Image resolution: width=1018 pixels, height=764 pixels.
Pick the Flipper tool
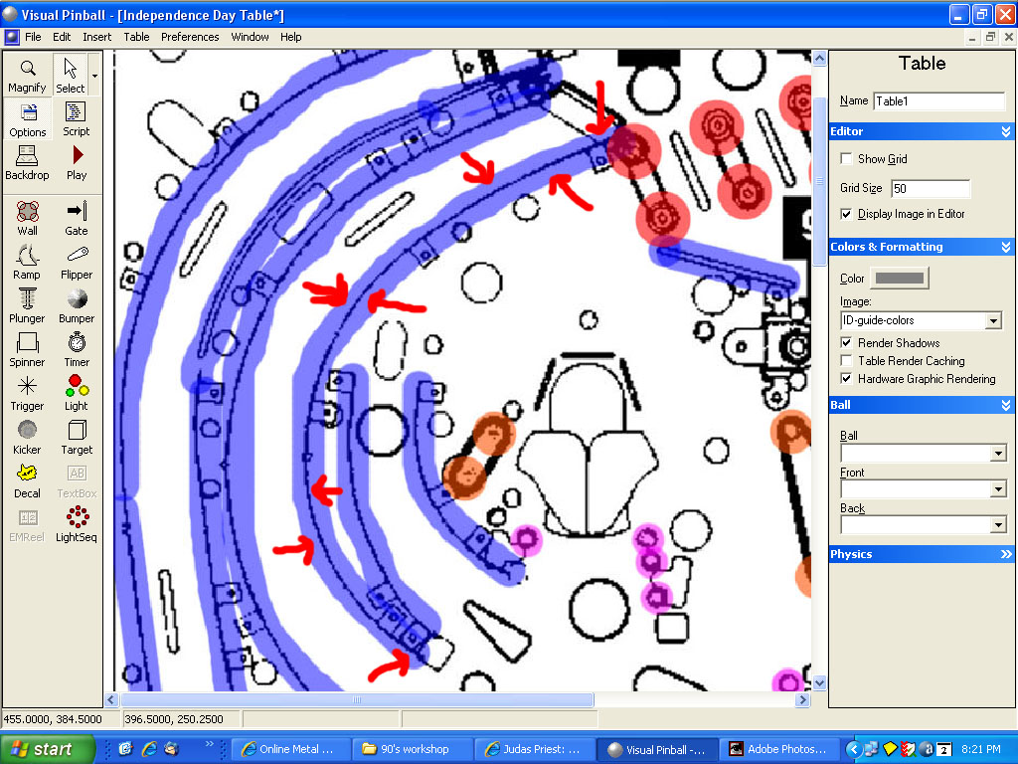[77, 262]
